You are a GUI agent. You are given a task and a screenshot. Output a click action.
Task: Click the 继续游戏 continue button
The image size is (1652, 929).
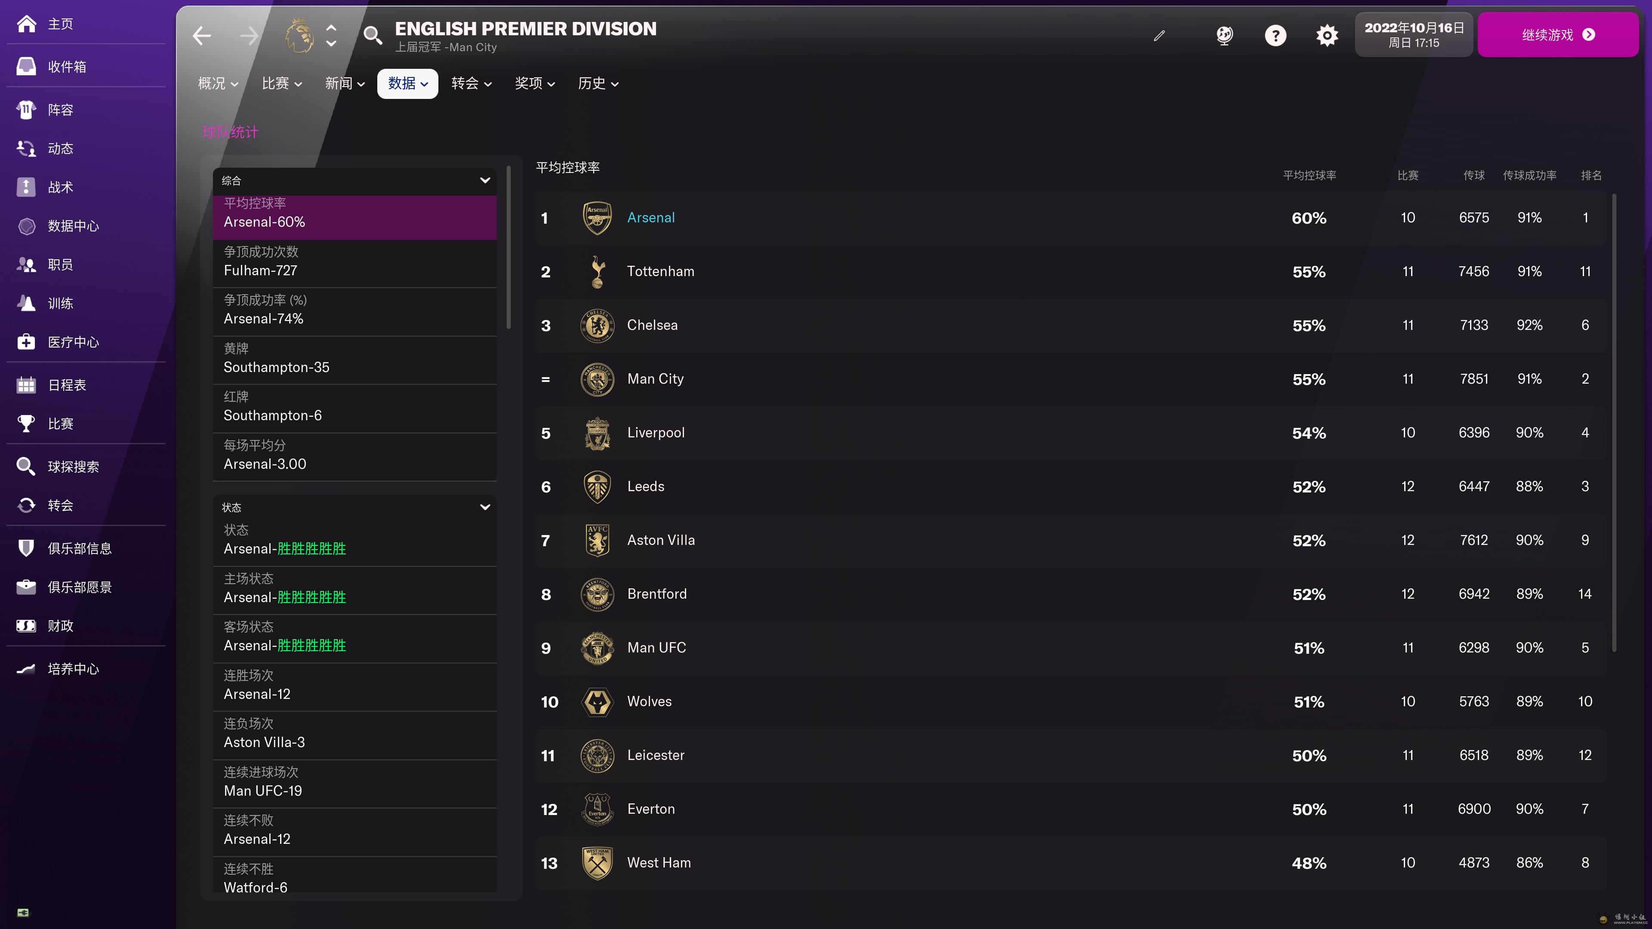[1558, 34]
